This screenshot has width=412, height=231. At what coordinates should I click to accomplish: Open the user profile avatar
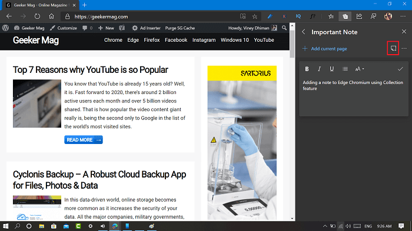point(388,16)
